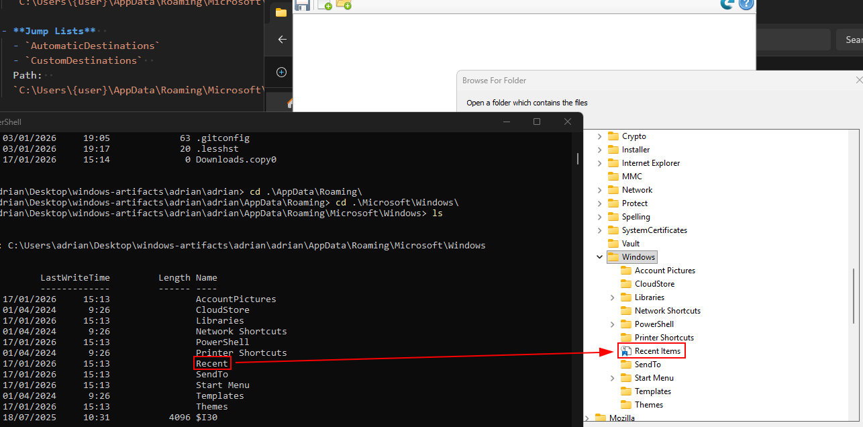Select the Network Shortcuts folder

click(667, 311)
